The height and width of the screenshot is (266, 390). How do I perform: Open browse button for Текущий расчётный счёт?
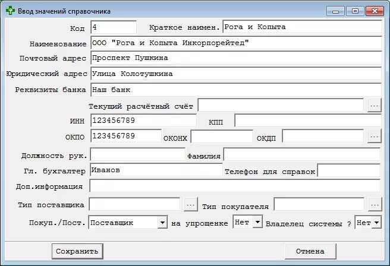[x=374, y=106]
